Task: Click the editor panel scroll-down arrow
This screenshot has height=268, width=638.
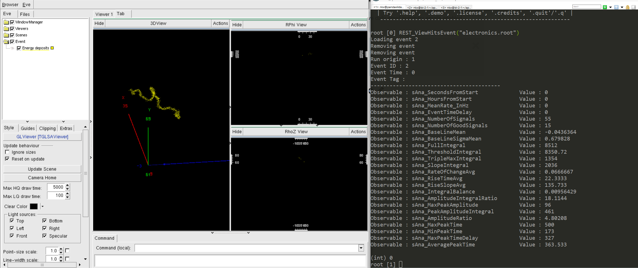Action: 85,259
